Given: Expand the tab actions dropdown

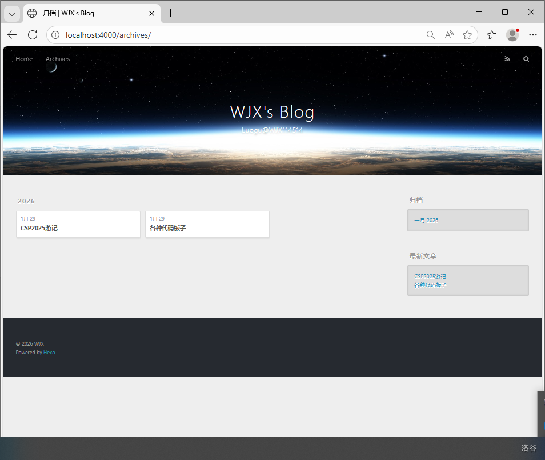Looking at the screenshot, I should pos(12,13).
